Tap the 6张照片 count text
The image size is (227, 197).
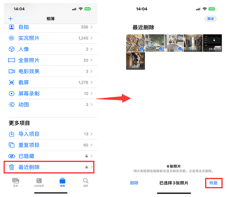tap(174, 166)
